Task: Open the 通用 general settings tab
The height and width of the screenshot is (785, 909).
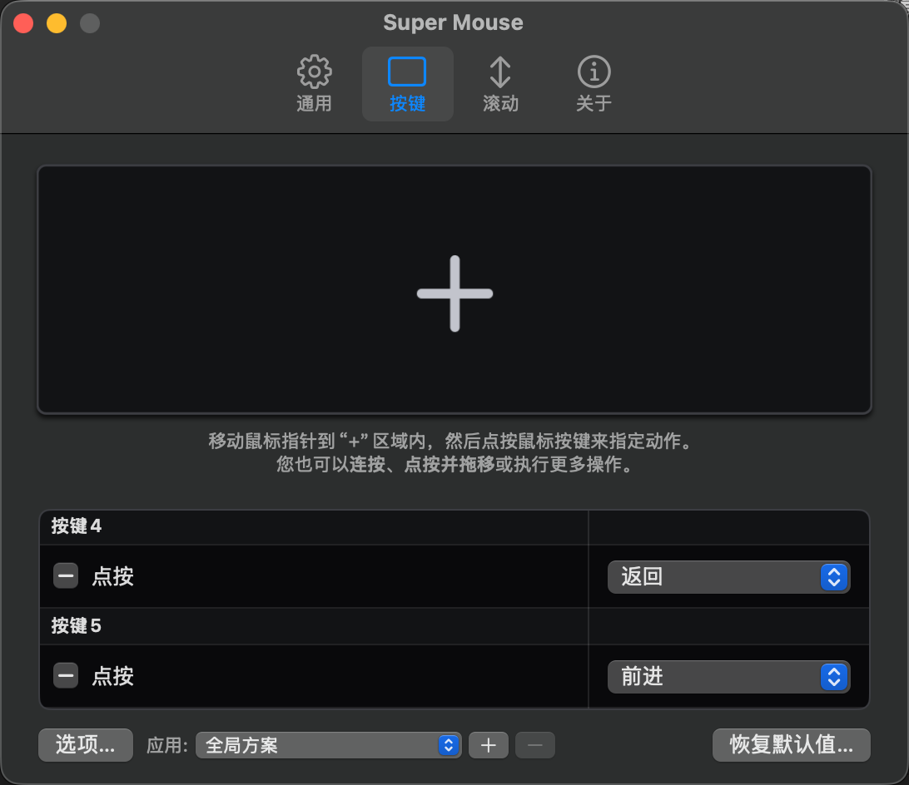Action: click(314, 84)
